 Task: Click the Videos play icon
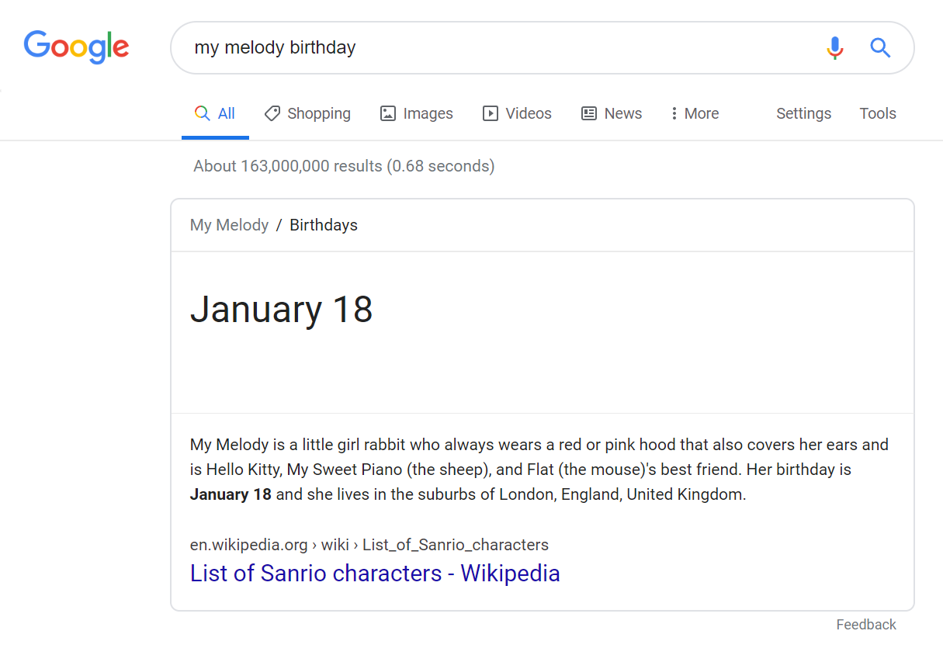491,113
